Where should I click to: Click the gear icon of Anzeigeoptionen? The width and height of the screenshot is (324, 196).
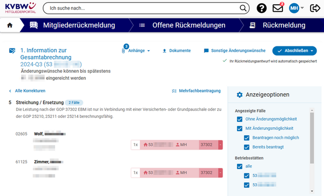coord(239,95)
